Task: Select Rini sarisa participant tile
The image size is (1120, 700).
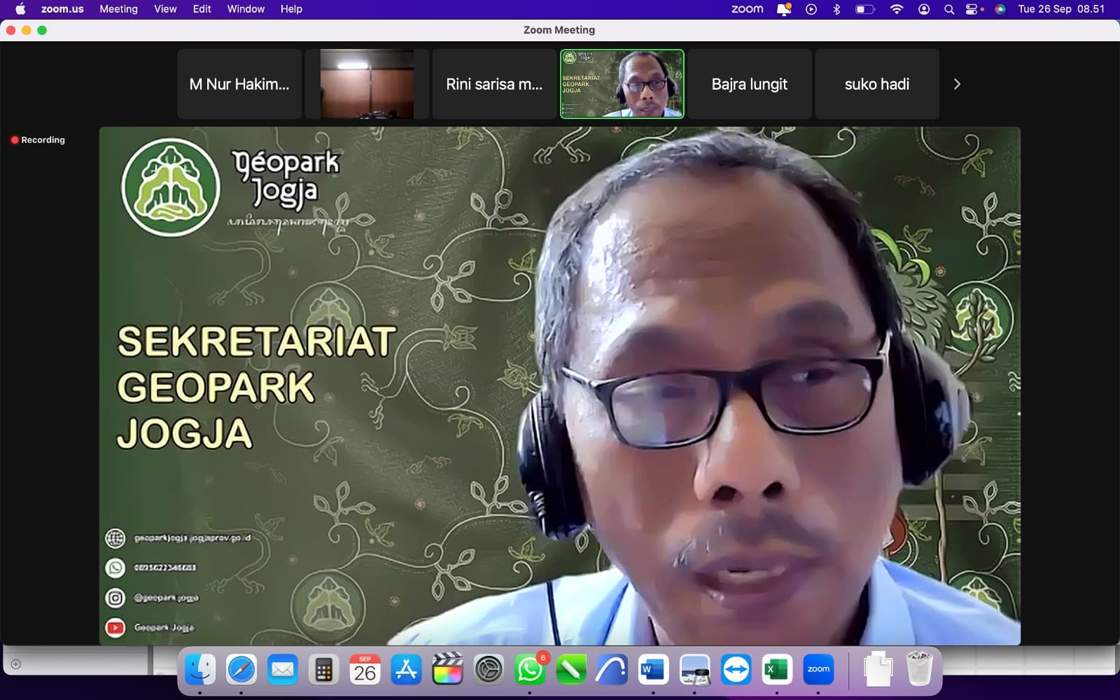Action: point(494,84)
